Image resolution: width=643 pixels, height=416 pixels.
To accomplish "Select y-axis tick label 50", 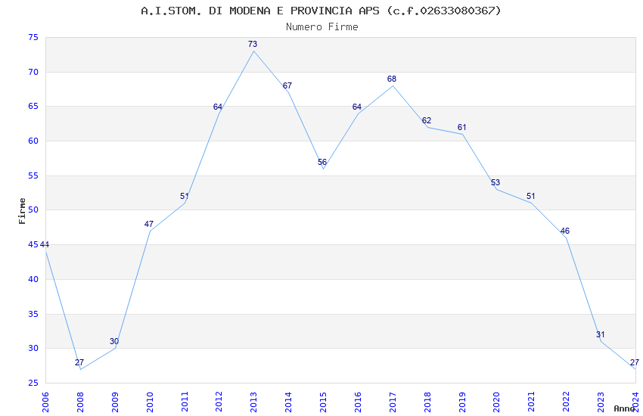I will point(33,210).
